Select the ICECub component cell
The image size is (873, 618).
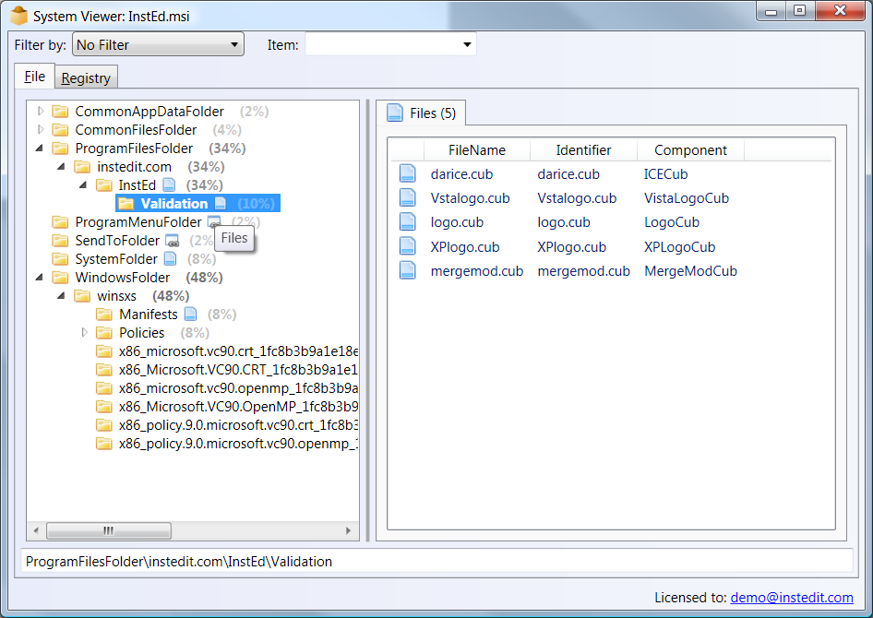click(x=666, y=174)
